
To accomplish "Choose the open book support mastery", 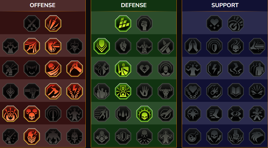I will click(x=236, y=91).
